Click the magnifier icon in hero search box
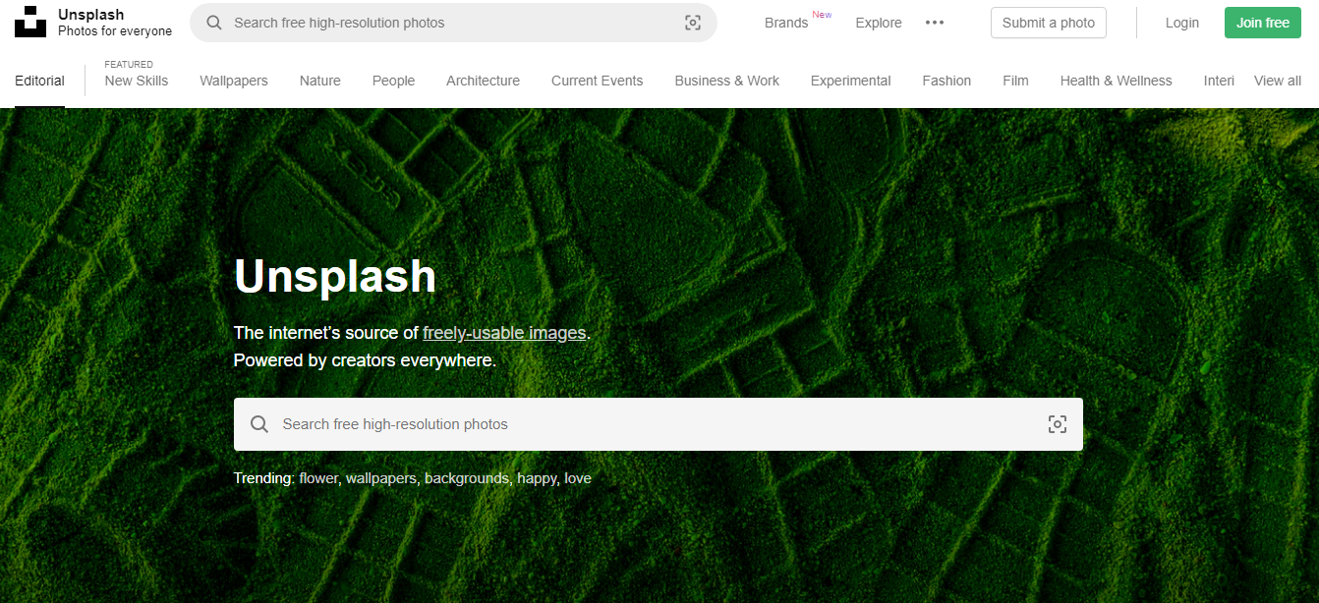 [259, 424]
